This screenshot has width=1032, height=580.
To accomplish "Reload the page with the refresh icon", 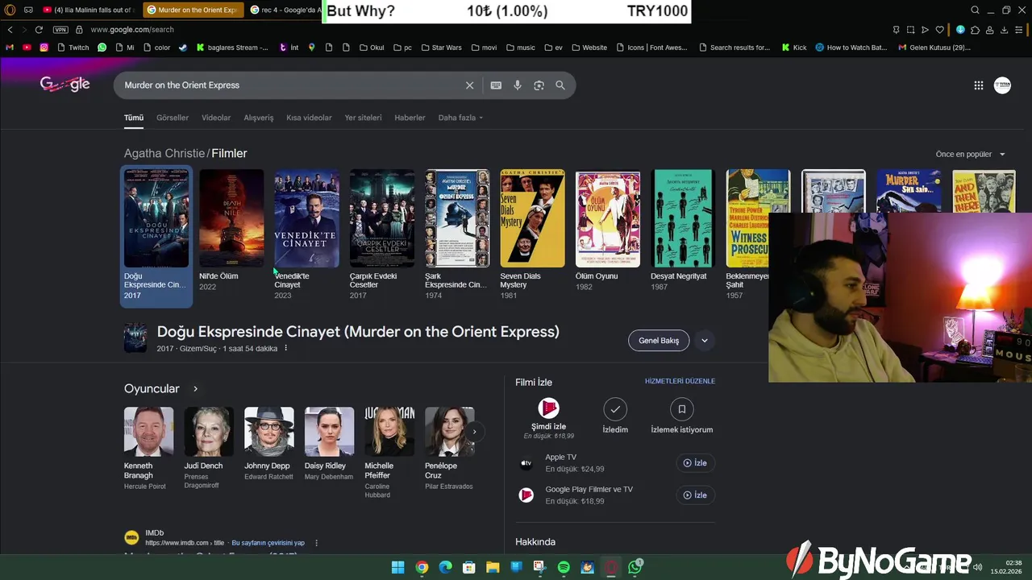I will (x=39, y=30).
